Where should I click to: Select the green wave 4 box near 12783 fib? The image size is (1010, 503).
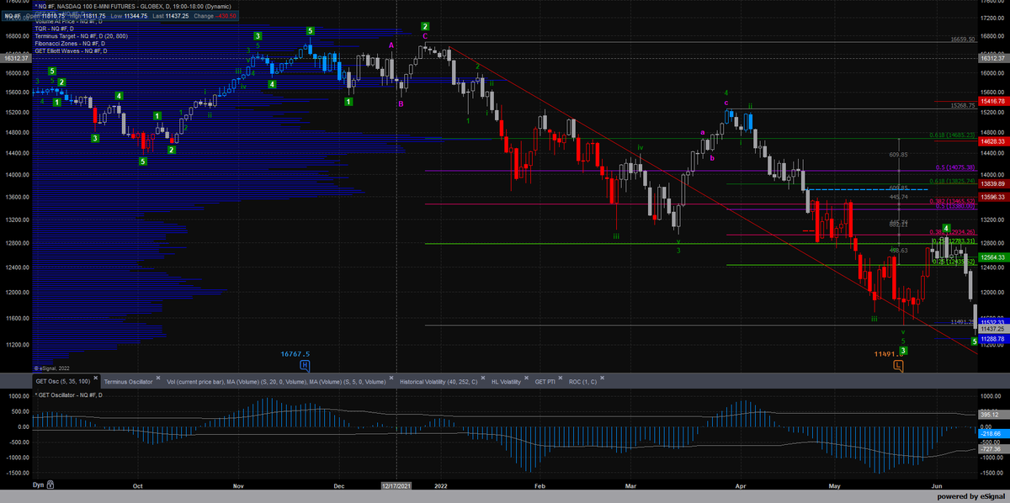click(947, 228)
